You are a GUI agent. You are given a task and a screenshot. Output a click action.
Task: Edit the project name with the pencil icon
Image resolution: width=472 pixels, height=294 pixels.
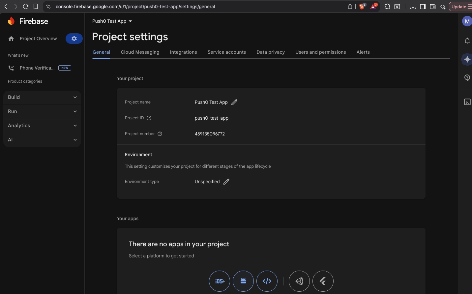[234, 102]
